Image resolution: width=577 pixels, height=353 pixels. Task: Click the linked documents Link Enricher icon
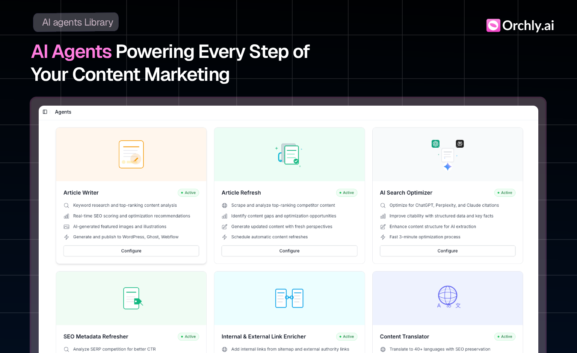[289, 298]
